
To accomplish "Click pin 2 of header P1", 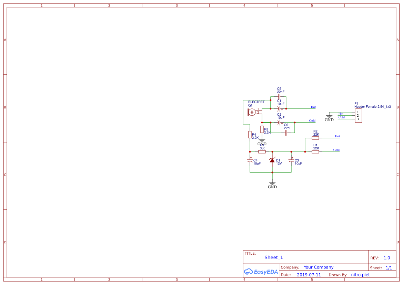I will click(357, 116).
